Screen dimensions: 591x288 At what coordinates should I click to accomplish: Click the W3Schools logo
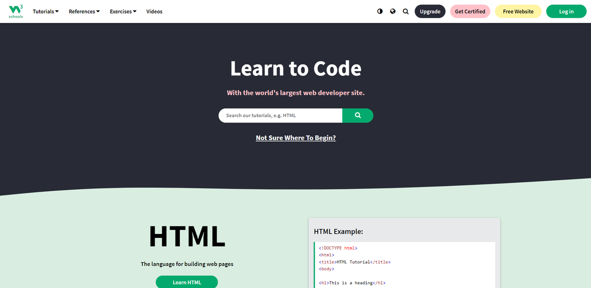point(15,11)
